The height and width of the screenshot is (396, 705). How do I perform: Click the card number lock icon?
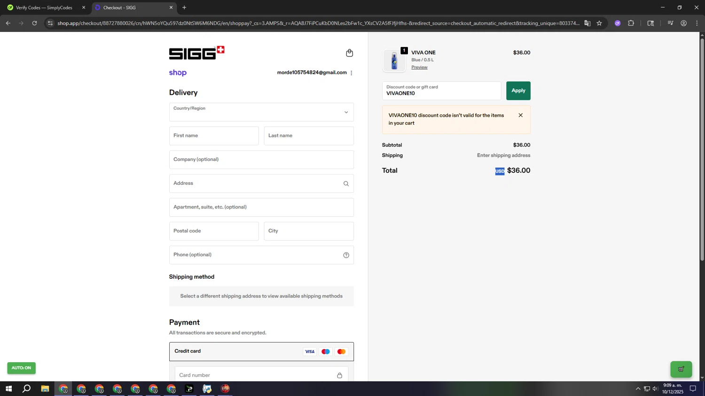339,375
